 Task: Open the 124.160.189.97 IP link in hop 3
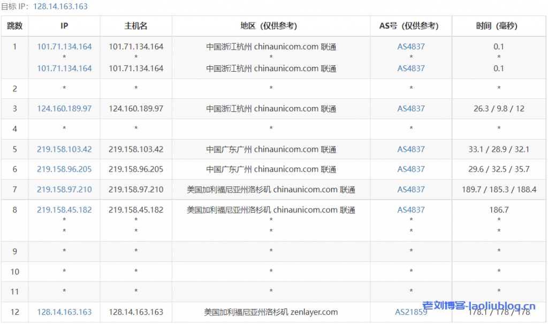point(64,109)
